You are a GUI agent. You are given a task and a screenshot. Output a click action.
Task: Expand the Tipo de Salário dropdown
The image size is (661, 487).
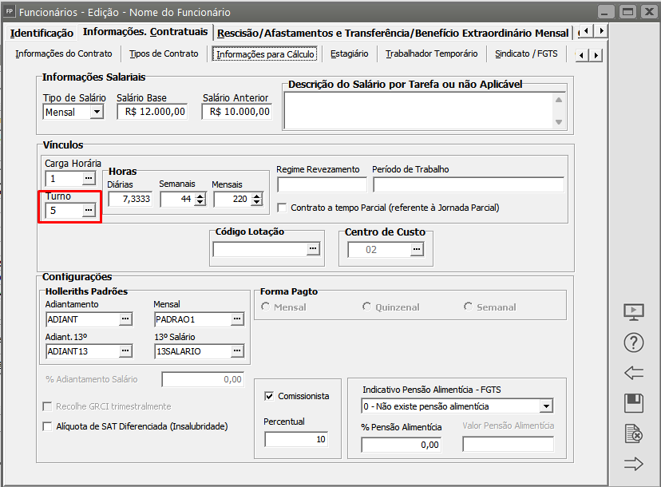(x=97, y=113)
